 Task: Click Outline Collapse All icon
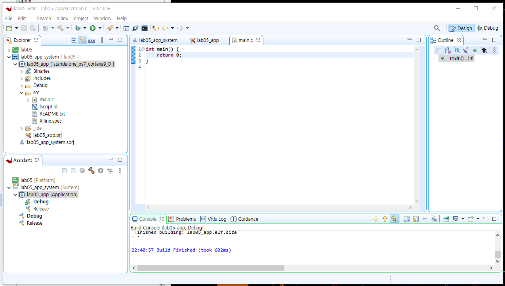[x=438, y=50]
